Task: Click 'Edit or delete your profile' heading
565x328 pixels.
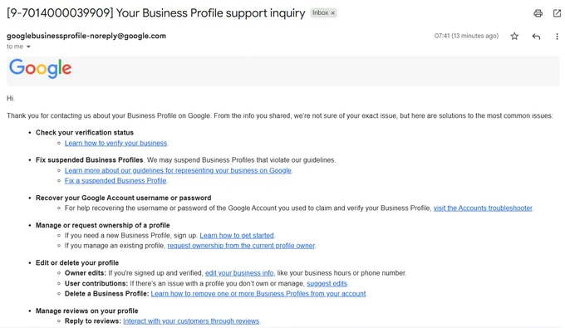Action: [77, 262]
